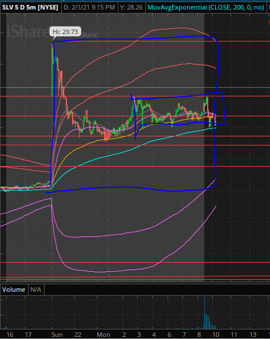Select the 16 label on time axis
The height and width of the screenshot is (339, 270).
click(10, 335)
